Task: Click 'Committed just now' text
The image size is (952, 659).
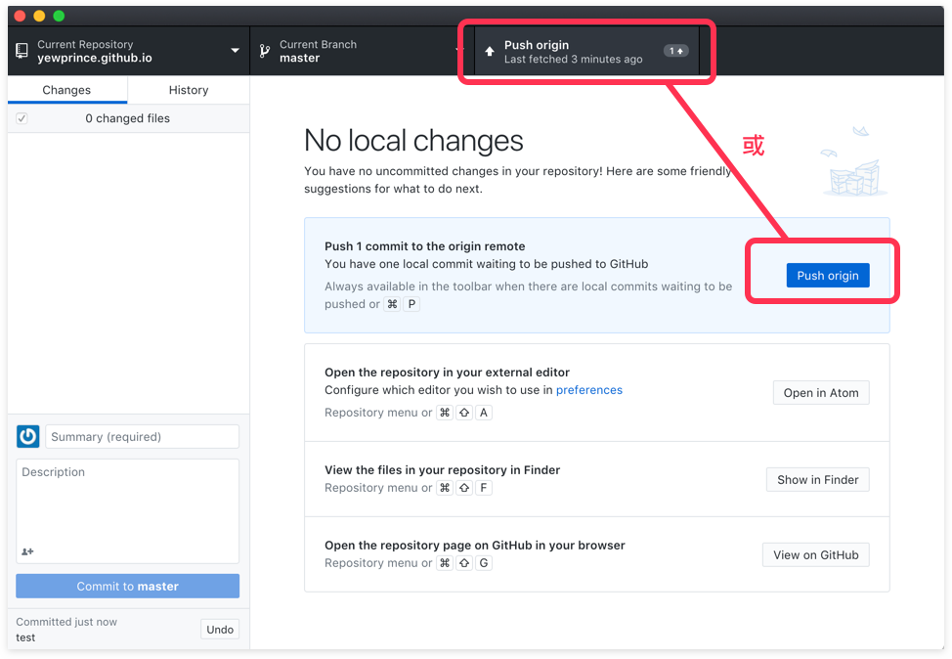Action: coord(66,622)
